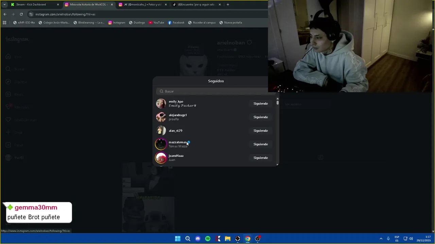This screenshot has width=435, height=244.
Task: Switch to the Stream - Kick Dashboard tab
Action: coord(34,4)
